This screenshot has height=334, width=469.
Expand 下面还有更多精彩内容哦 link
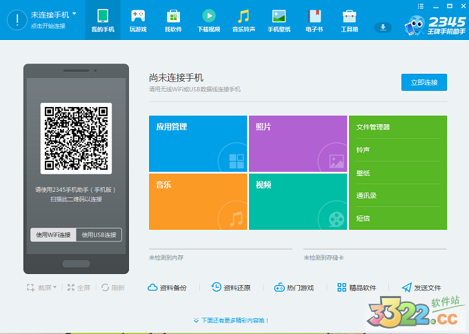click(x=231, y=320)
